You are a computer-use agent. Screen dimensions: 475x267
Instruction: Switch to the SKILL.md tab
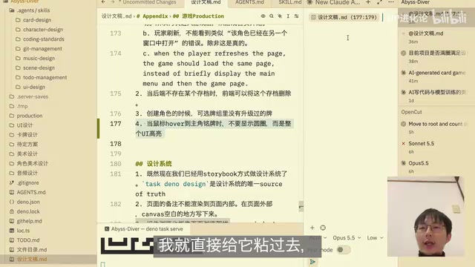[289, 2]
